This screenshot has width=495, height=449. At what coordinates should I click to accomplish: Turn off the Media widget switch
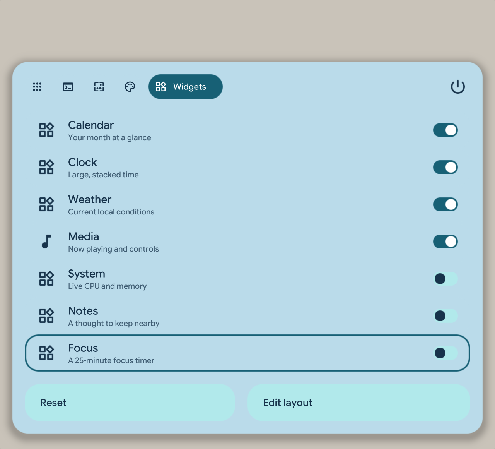coord(445,242)
